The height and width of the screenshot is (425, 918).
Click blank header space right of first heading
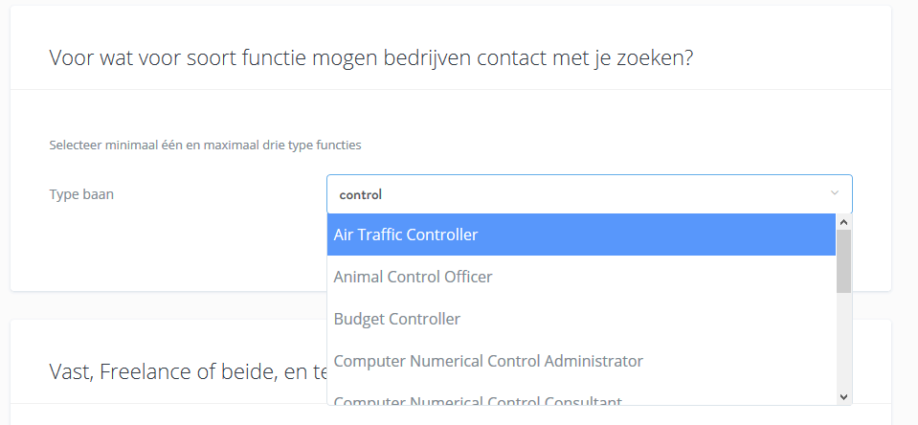tap(795, 57)
